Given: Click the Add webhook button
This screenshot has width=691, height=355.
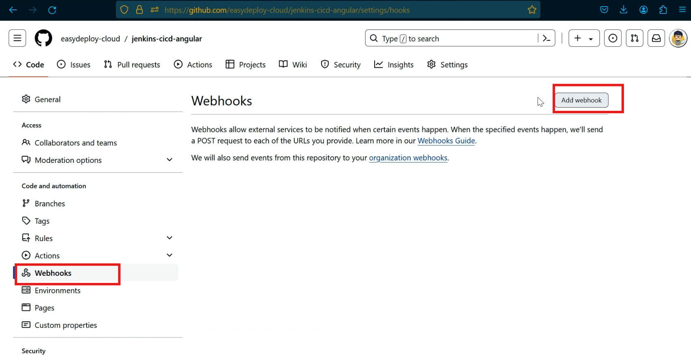Looking at the screenshot, I should (582, 100).
